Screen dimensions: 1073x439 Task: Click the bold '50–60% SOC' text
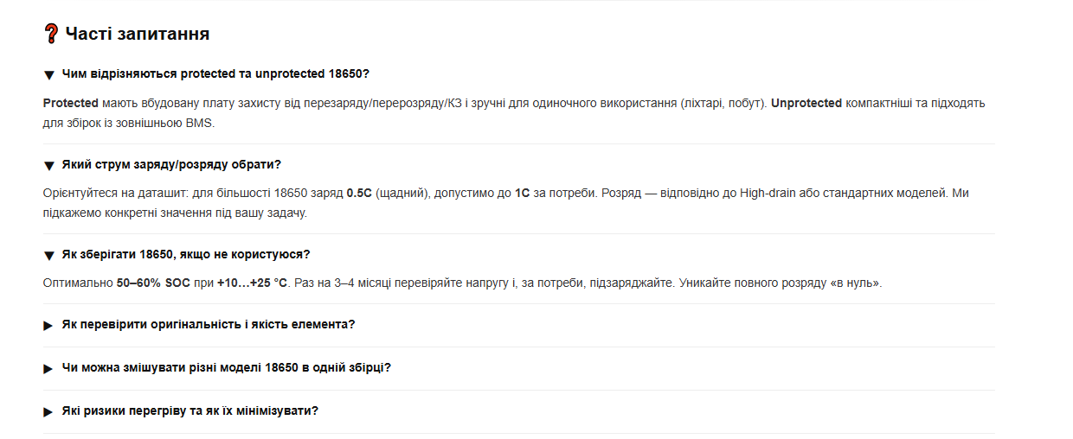(152, 283)
